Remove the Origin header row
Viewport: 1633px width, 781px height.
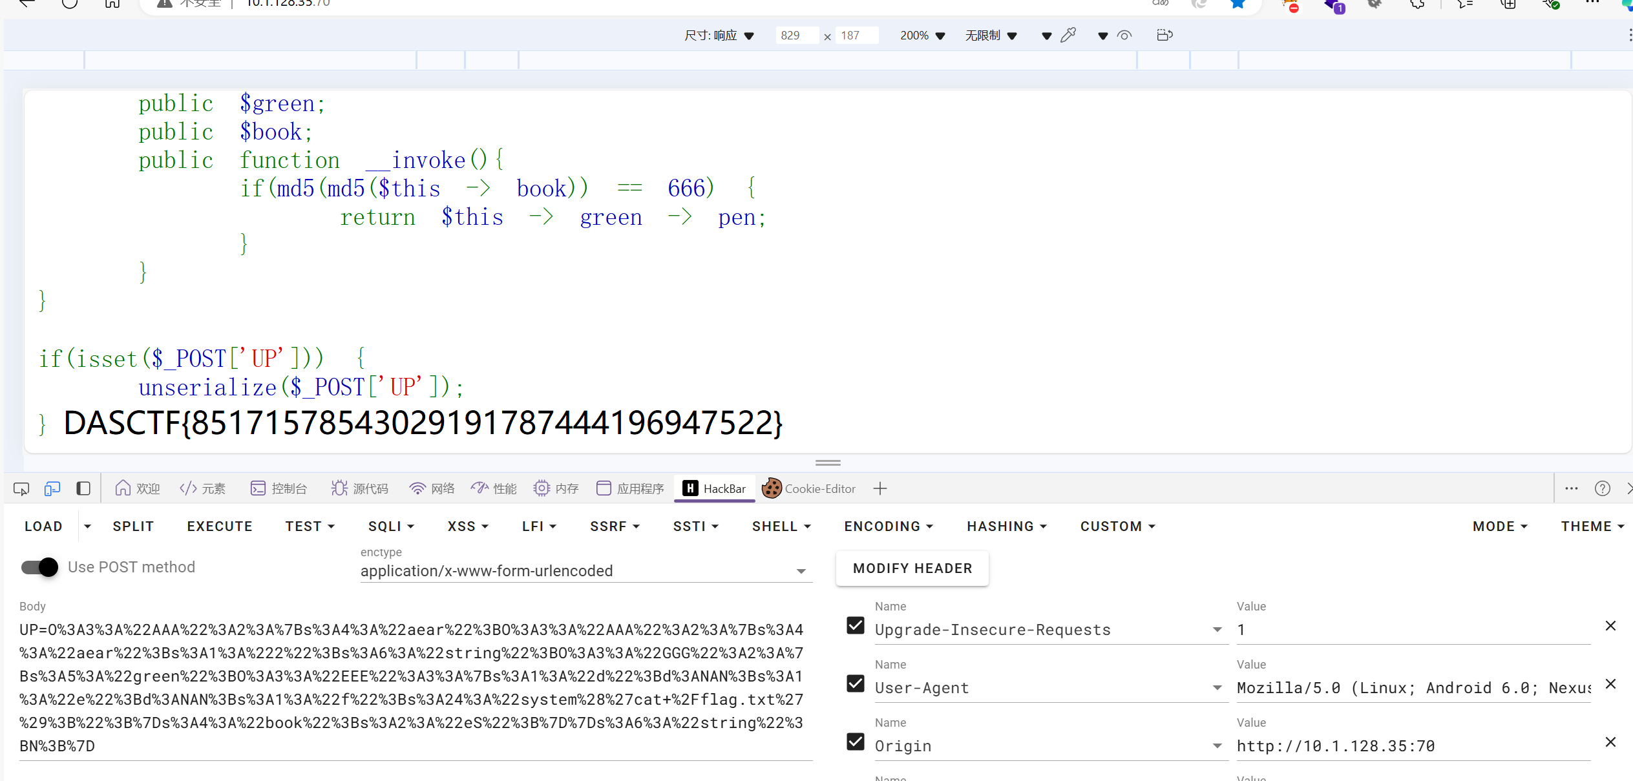click(x=1610, y=742)
